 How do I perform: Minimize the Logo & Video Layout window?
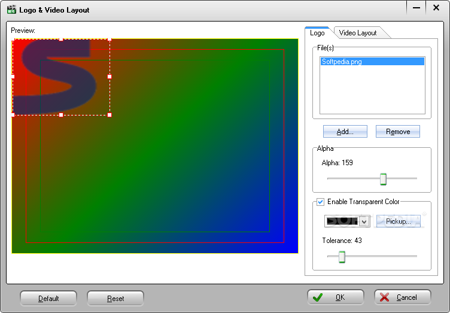click(416, 8)
